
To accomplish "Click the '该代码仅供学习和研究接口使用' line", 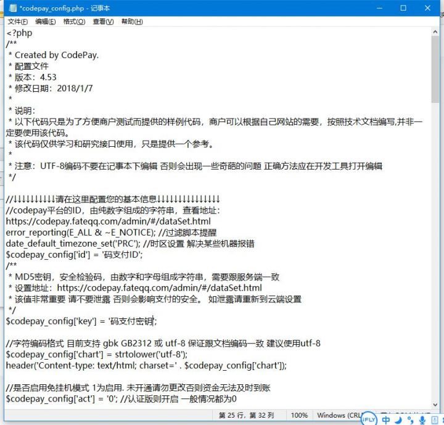I will point(111,144).
